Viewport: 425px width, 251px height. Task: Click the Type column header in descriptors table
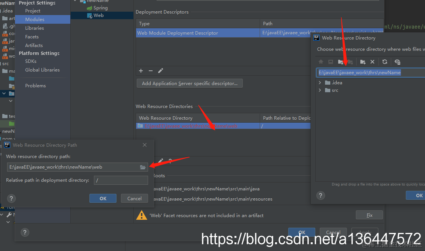tap(198, 24)
